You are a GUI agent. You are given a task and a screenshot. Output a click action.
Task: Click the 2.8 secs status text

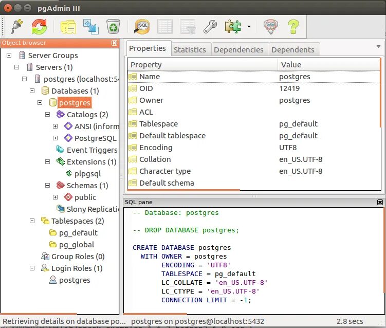pos(350,321)
